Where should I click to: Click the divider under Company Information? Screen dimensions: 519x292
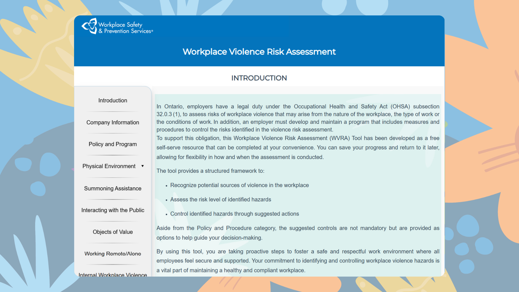(x=112, y=133)
